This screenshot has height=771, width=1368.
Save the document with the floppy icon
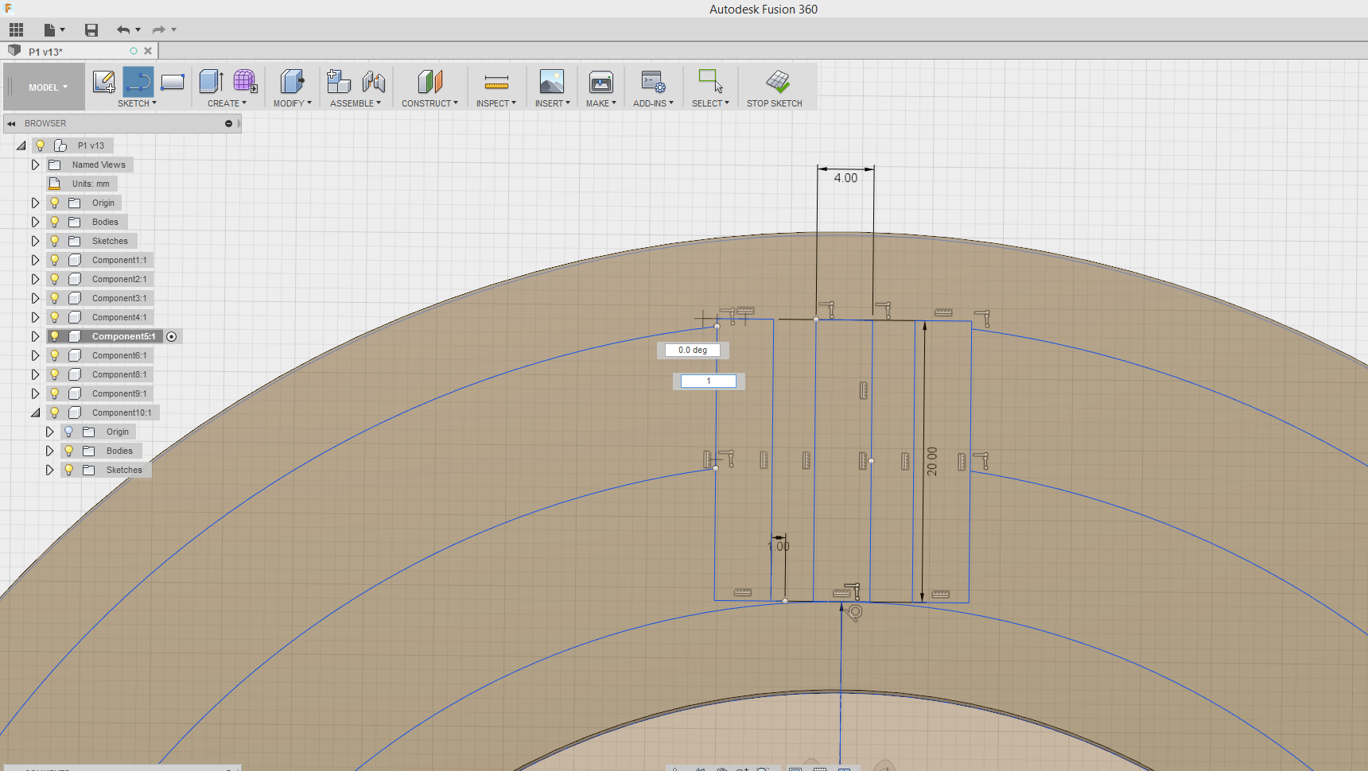pyautogui.click(x=91, y=30)
